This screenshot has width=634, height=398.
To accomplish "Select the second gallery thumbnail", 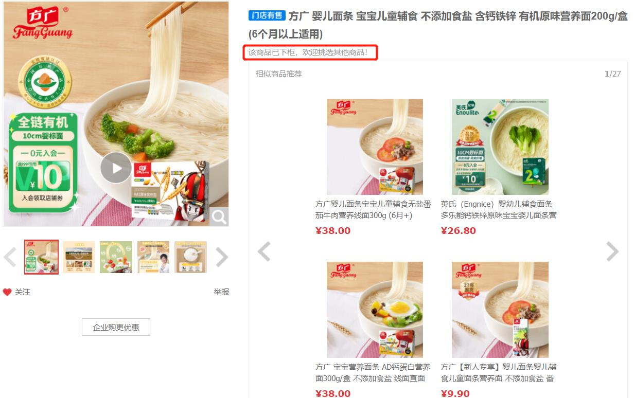I will coord(79,257).
